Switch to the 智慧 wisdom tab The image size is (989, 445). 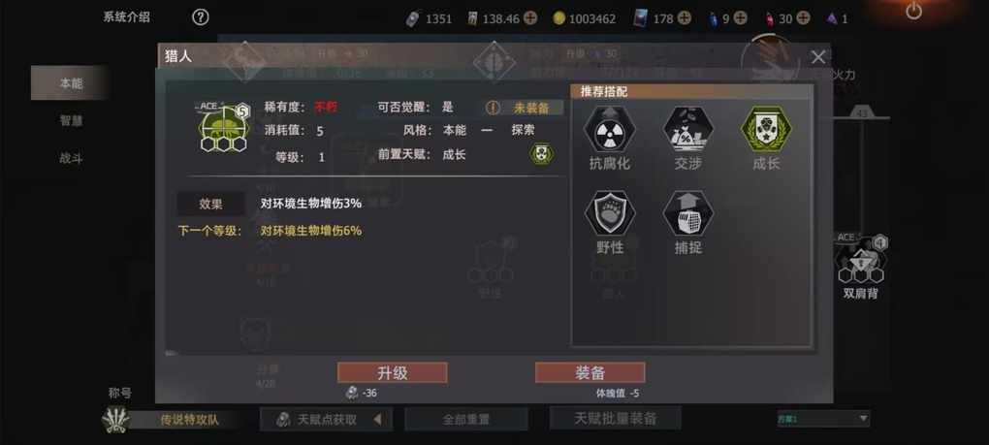coord(70,120)
